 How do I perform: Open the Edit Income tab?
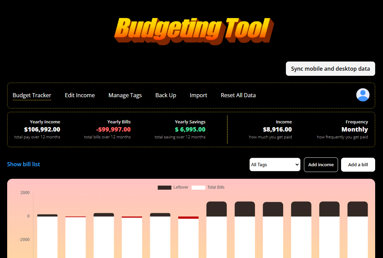point(80,95)
